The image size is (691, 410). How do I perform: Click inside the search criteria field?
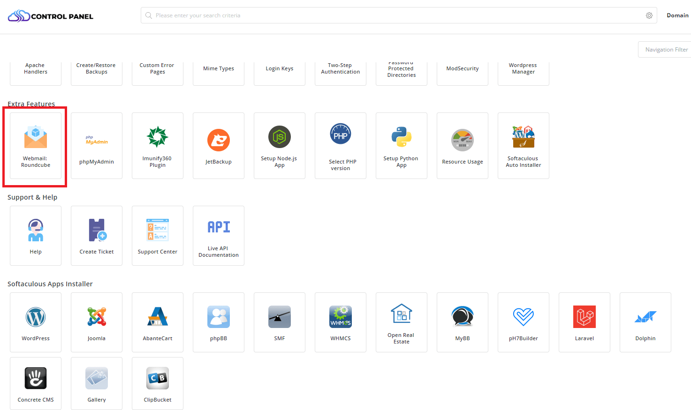(328, 15)
